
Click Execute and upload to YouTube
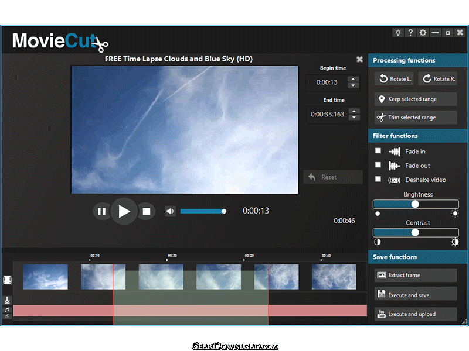point(416,314)
